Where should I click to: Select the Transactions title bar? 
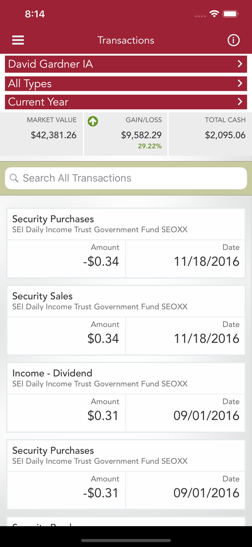click(126, 40)
